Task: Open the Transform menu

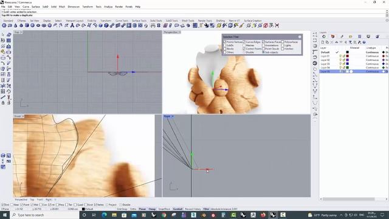Action: pos(88,7)
